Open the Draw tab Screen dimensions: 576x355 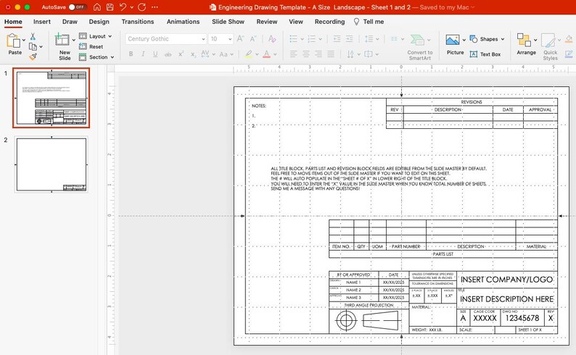tap(70, 22)
